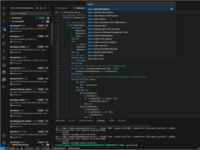Click ParkingCounter.st breadcrumb

point(72,12)
